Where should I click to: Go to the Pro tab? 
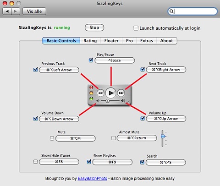(129, 41)
